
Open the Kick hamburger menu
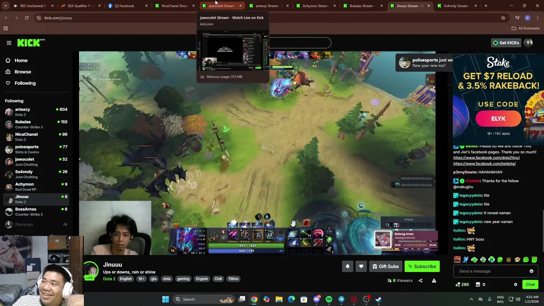click(9, 42)
